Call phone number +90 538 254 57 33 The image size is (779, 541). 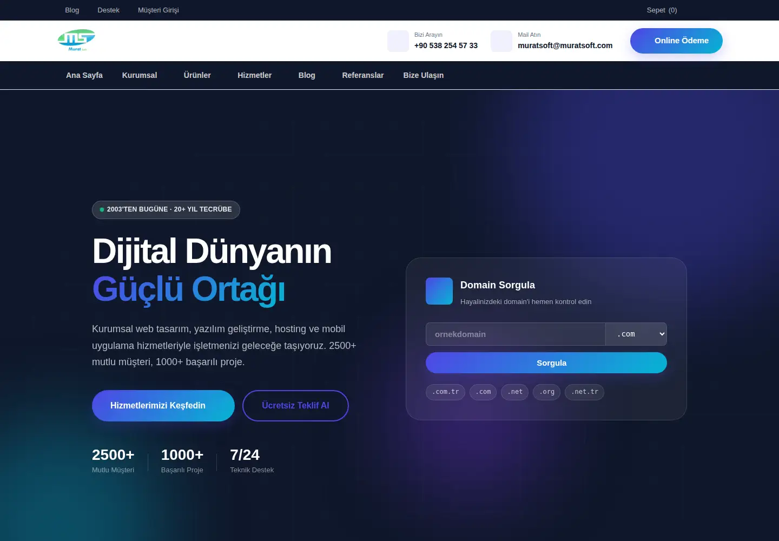(x=446, y=45)
